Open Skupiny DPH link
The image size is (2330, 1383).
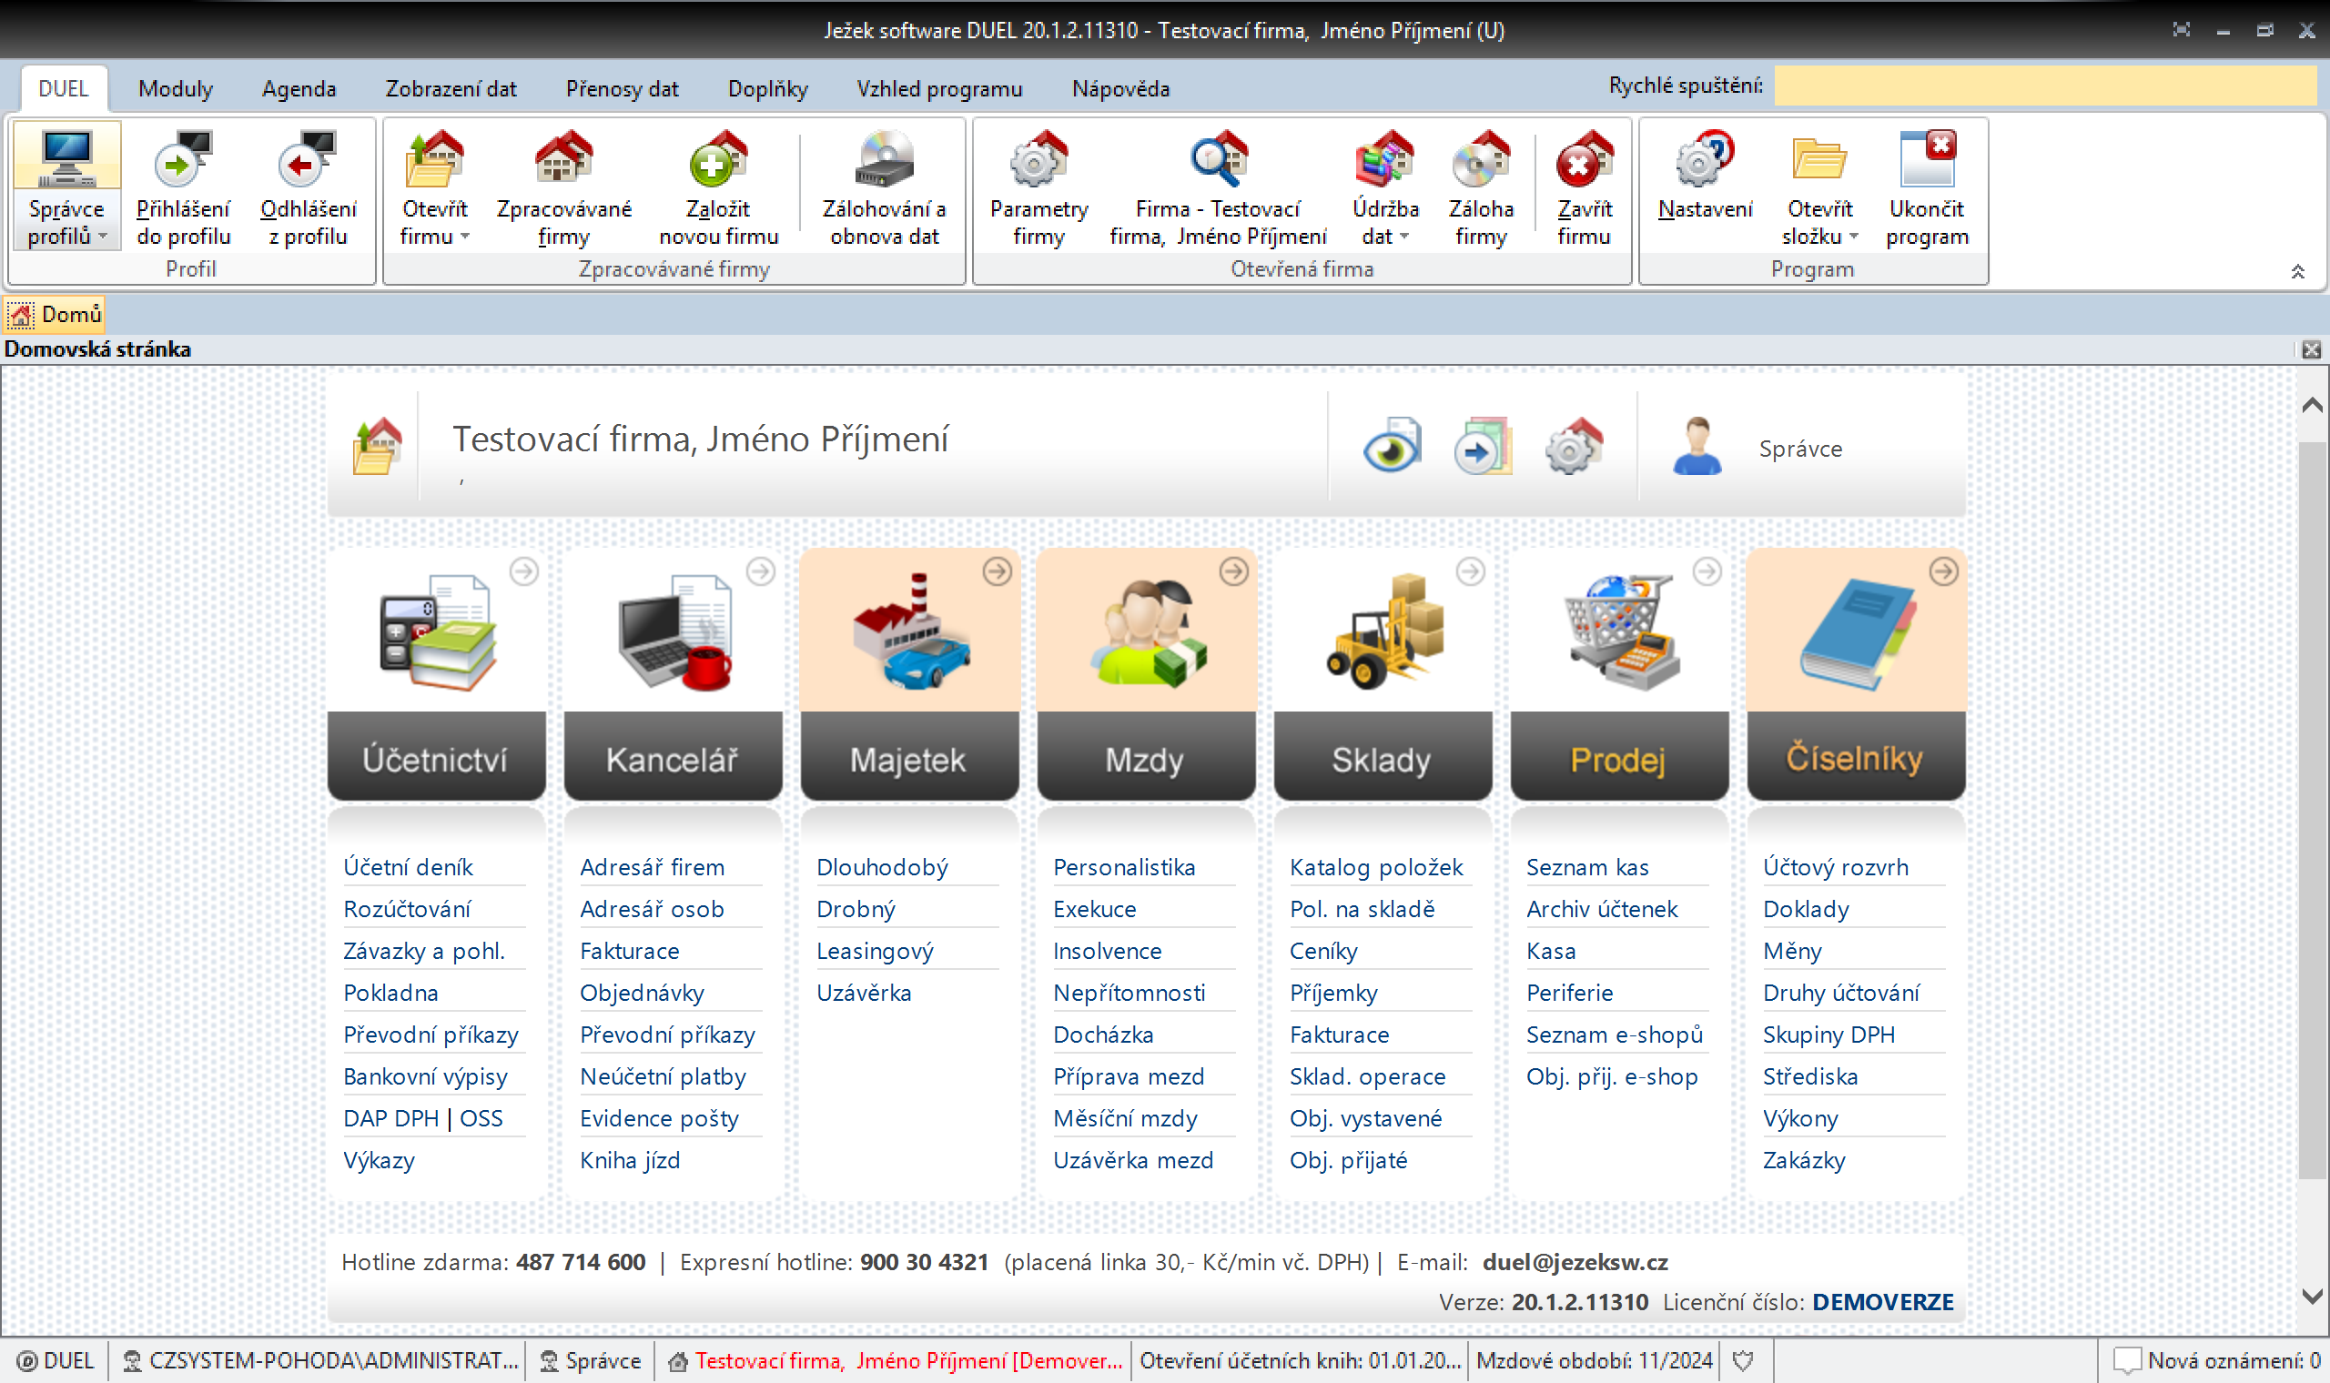(1829, 1035)
